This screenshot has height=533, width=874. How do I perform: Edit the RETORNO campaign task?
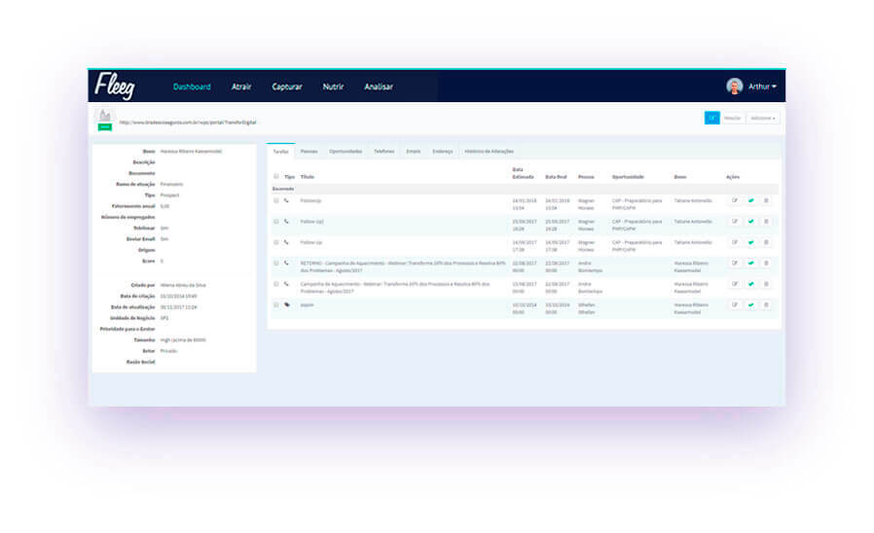click(x=735, y=264)
